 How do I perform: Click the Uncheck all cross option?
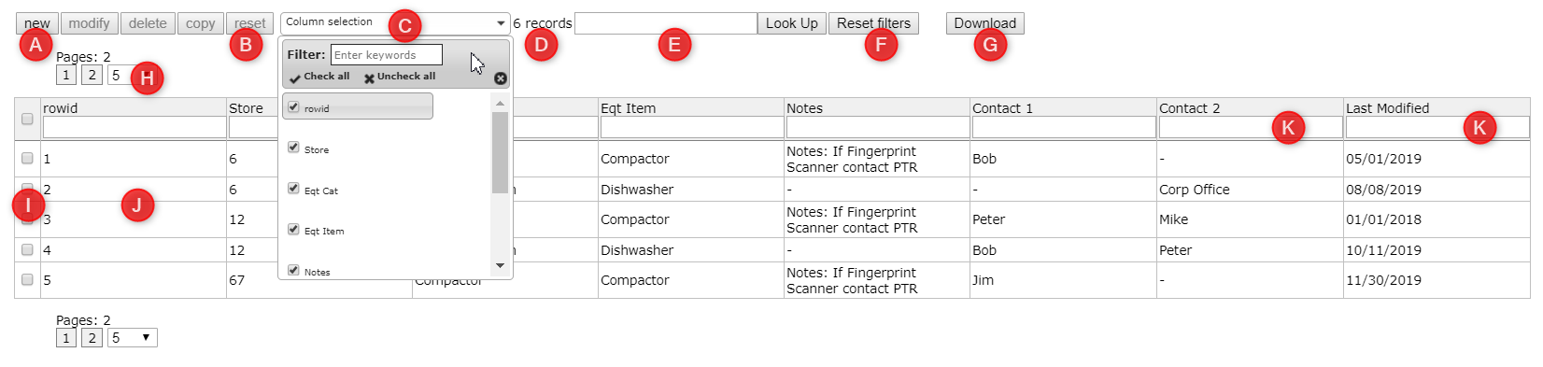[x=400, y=77]
